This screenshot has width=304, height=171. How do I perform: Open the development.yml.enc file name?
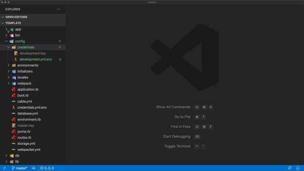36,59
